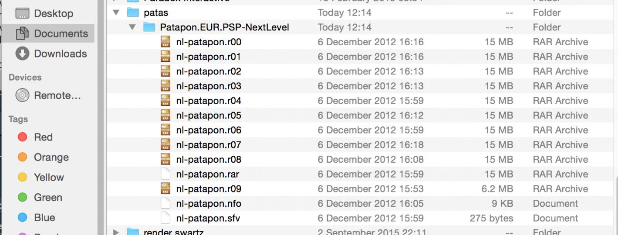Select file name nl-patapon.rar
This screenshot has width=618, height=235.
click(208, 174)
